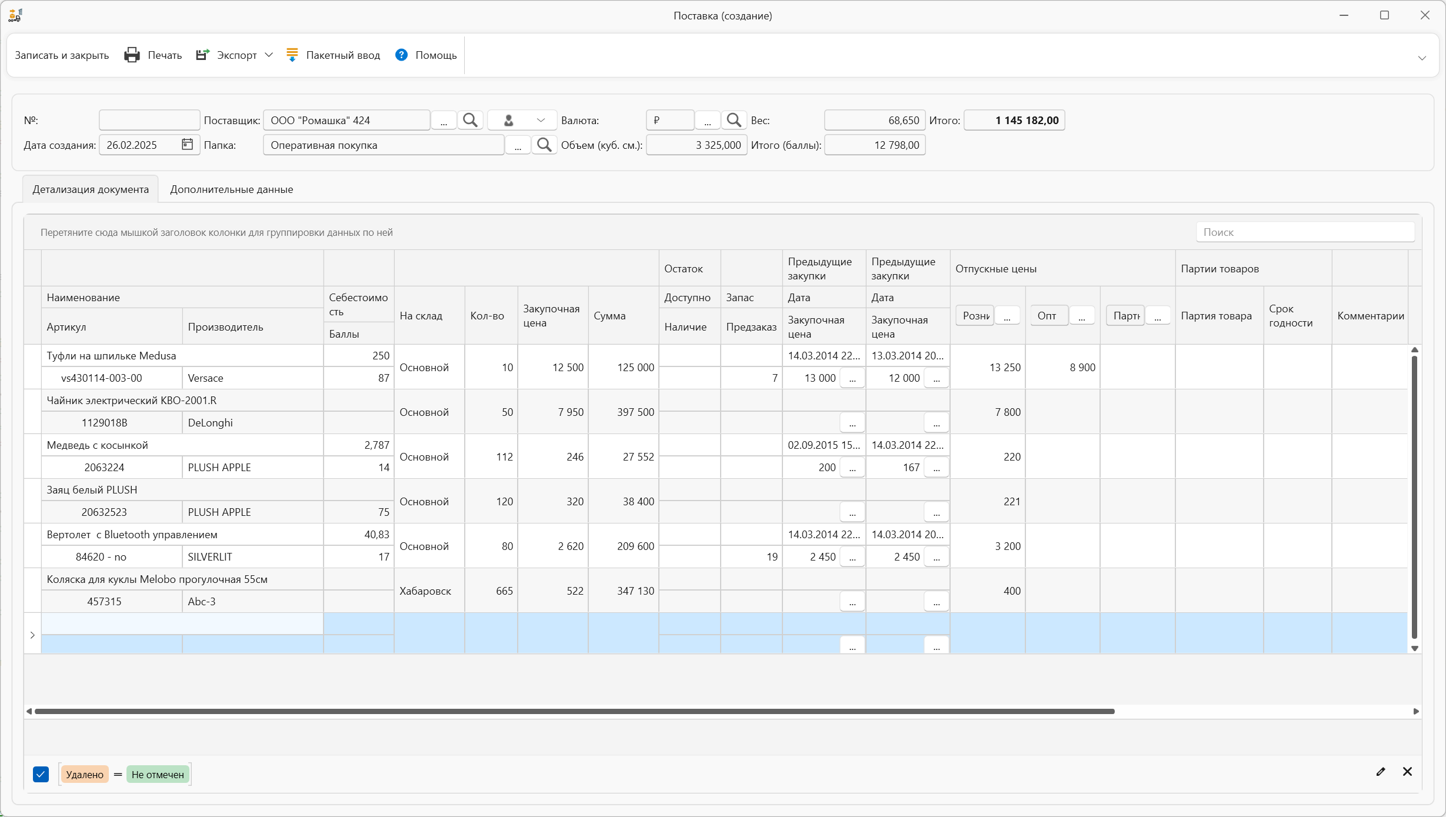Remove filter with X icon
Screen dimensions: 1446x817
pos(1407,772)
